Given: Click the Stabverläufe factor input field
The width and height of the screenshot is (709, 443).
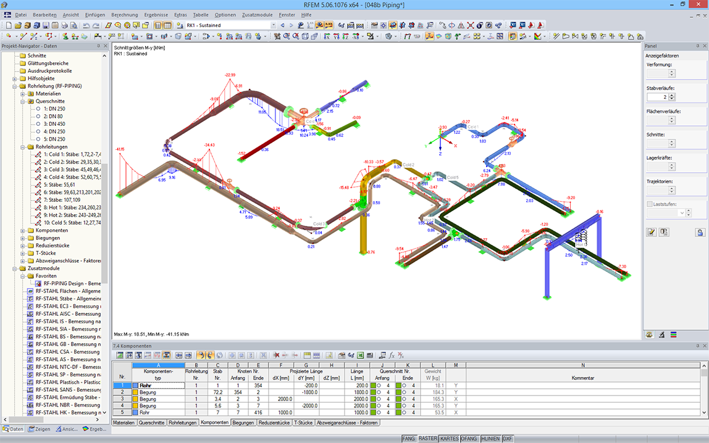Looking at the screenshot, I should pos(658,97).
